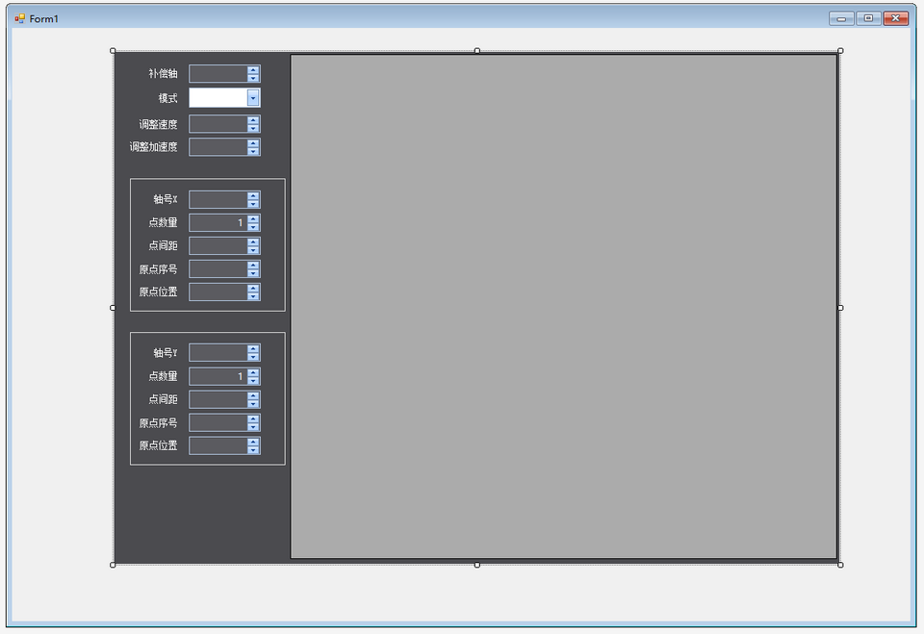Decrease 调整加速度 with its down arrow
The width and height of the screenshot is (924, 634).
(253, 151)
